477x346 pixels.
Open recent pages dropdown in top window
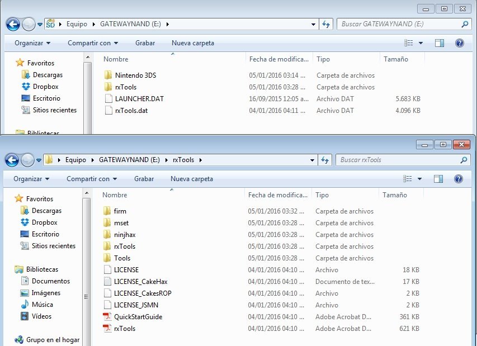pos(40,25)
